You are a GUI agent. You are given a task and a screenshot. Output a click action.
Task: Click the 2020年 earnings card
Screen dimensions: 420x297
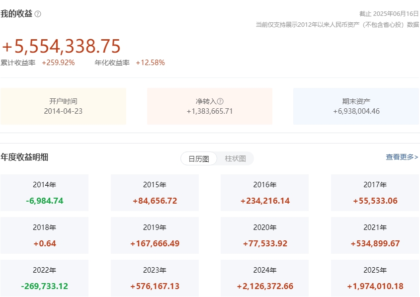click(264, 235)
